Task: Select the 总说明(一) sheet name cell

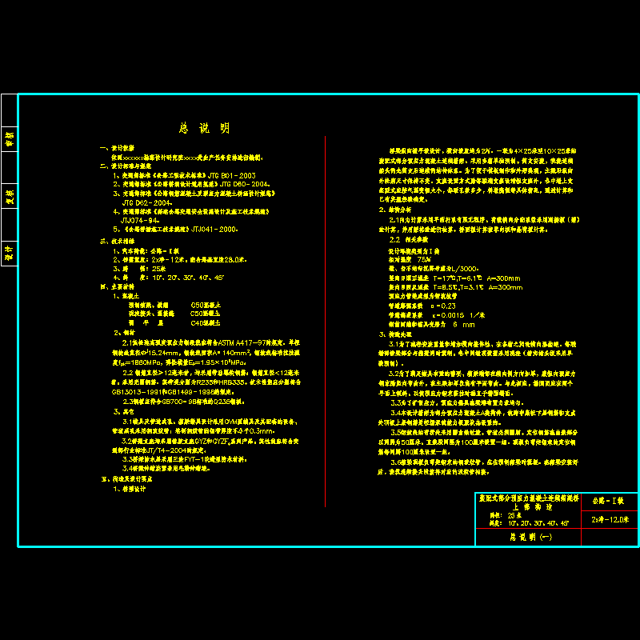Action: click(530, 538)
